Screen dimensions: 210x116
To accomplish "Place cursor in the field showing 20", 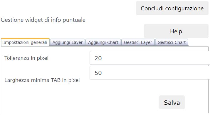I will pos(150,58).
